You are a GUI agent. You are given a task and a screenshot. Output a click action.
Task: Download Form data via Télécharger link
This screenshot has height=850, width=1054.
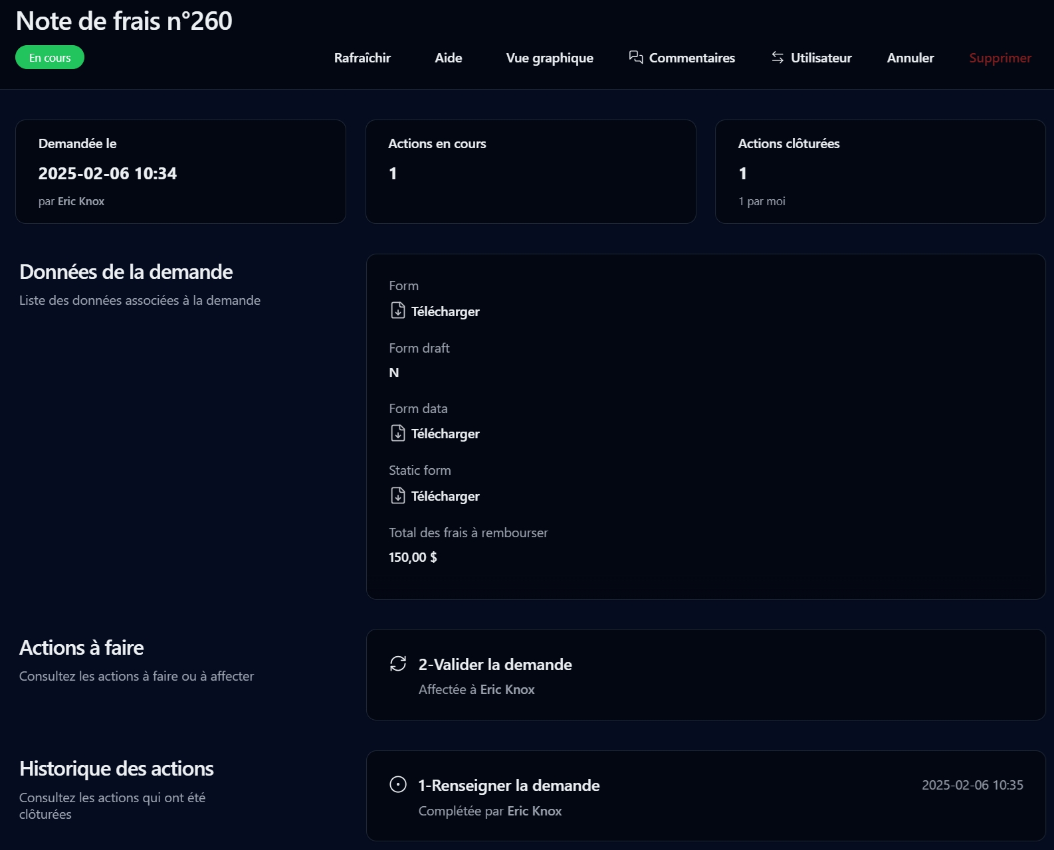tap(445, 434)
